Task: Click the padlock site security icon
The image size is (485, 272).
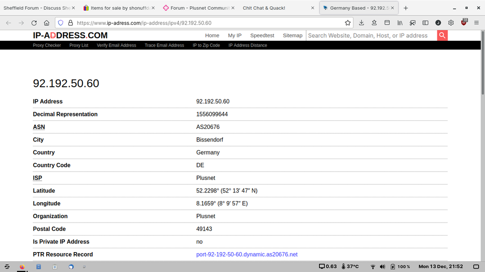Action: [x=70, y=23]
